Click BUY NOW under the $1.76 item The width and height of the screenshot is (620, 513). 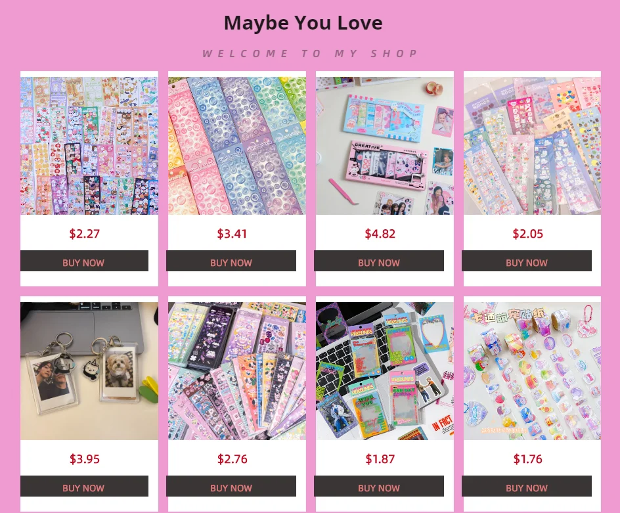pyautogui.click(x=527, y=486)
